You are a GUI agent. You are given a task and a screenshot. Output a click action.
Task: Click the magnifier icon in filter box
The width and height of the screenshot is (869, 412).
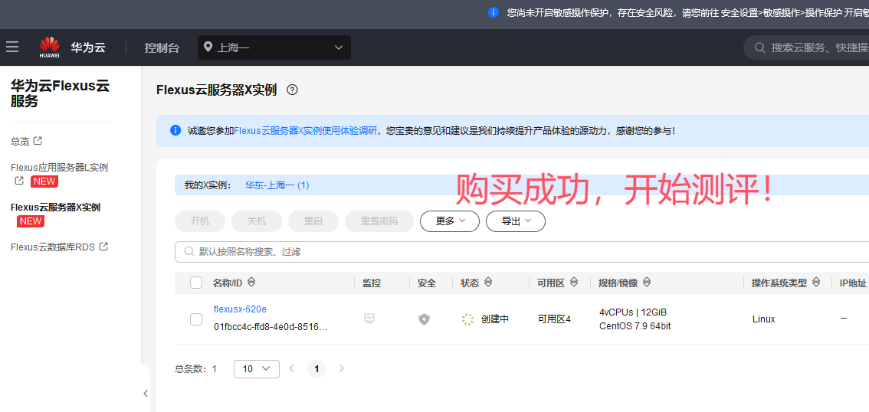pyautogui.click(x=189, y=251)
